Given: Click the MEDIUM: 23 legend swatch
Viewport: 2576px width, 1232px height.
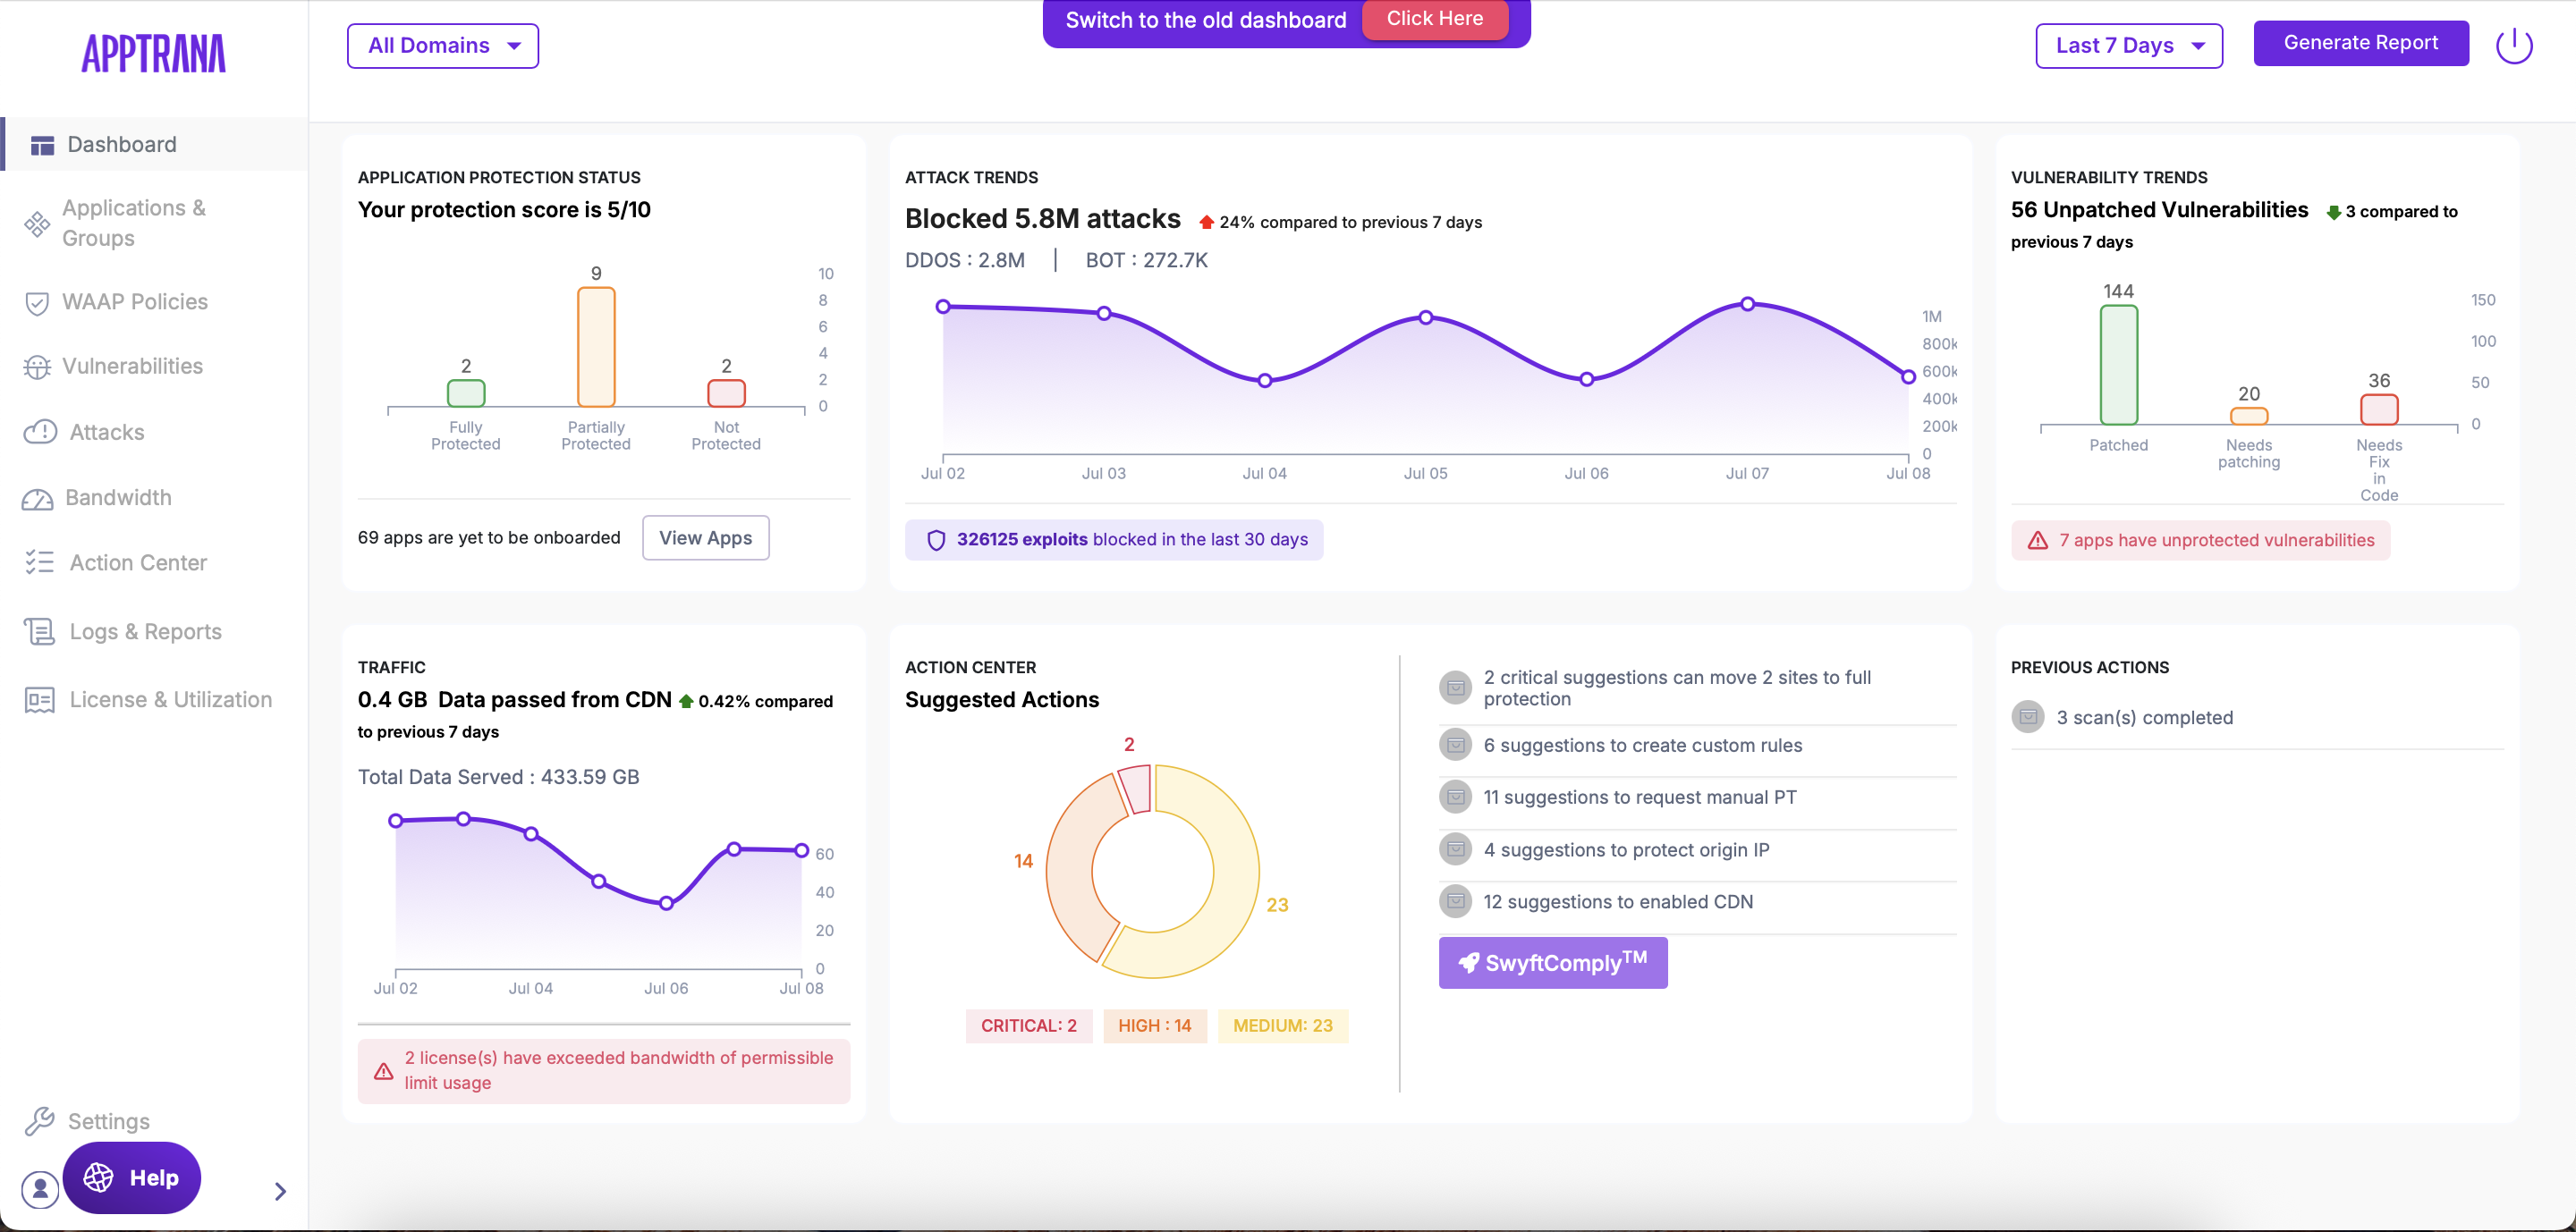Looking at the screenshot, I should 1282,1025.
